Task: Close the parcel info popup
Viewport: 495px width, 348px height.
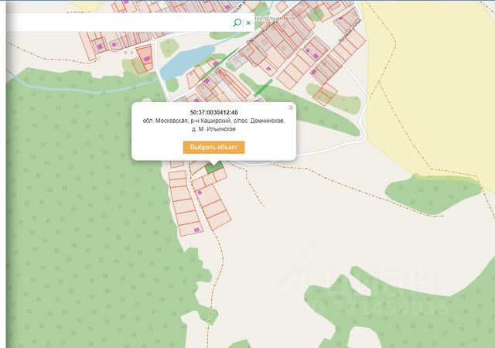Action: click(x=291, y=107)
